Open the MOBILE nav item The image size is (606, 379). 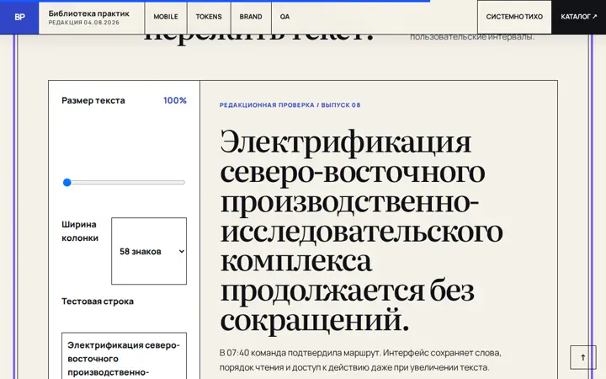(x=166, y=18)
